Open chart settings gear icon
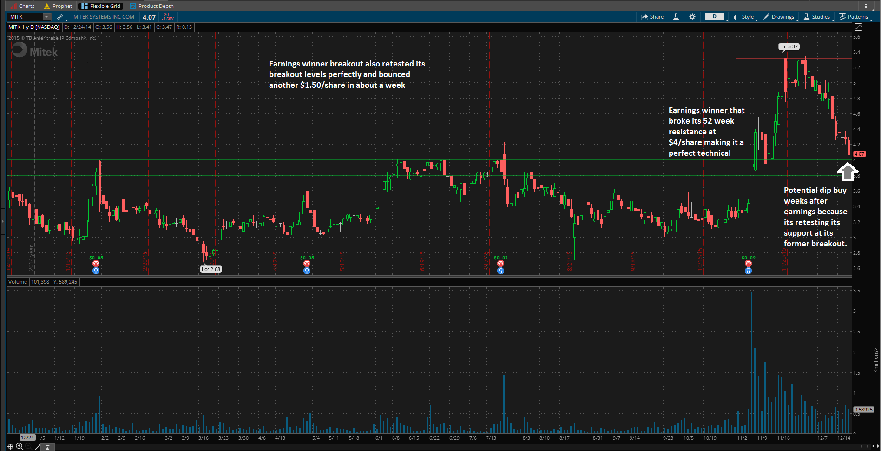 point(692,17)
